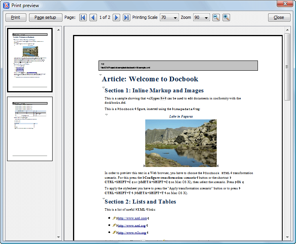Click the Lake in Fagaras image
Image resolution: width=296 pixels, height=244 pixels.
coord(181,143)
